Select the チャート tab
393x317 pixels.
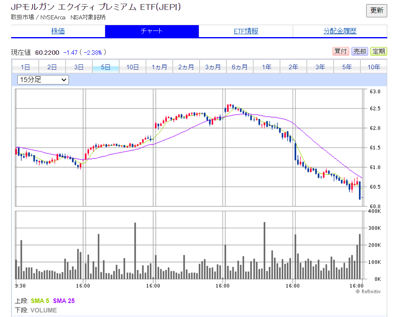(152, 31)
